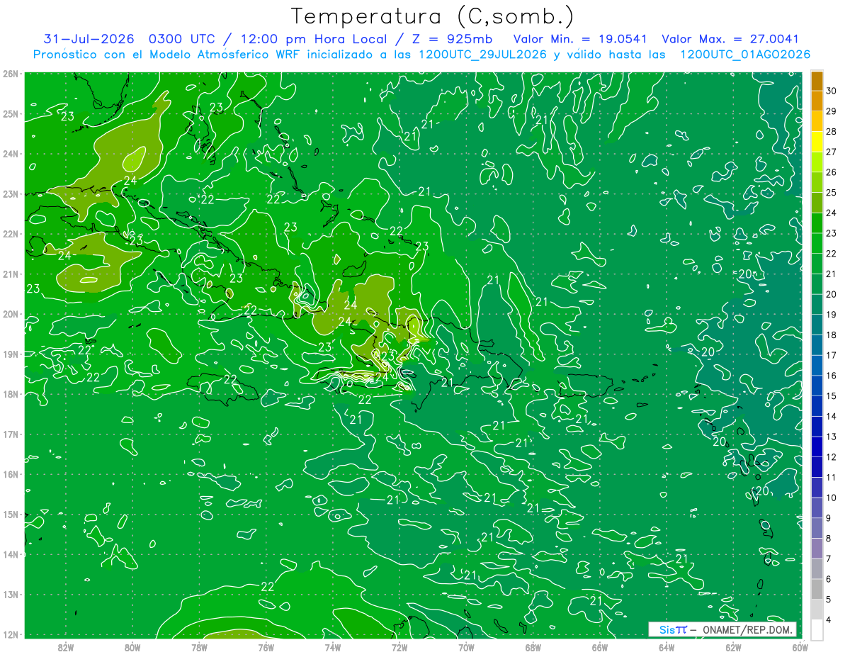The height and width of the screenshot is (657, 850).
Task: Click the 21N latitude label
Action: coord(11,274)
